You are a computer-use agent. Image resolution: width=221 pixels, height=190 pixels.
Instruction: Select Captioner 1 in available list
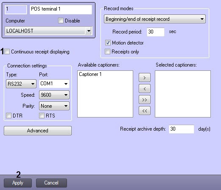click(x=90, y=74)
